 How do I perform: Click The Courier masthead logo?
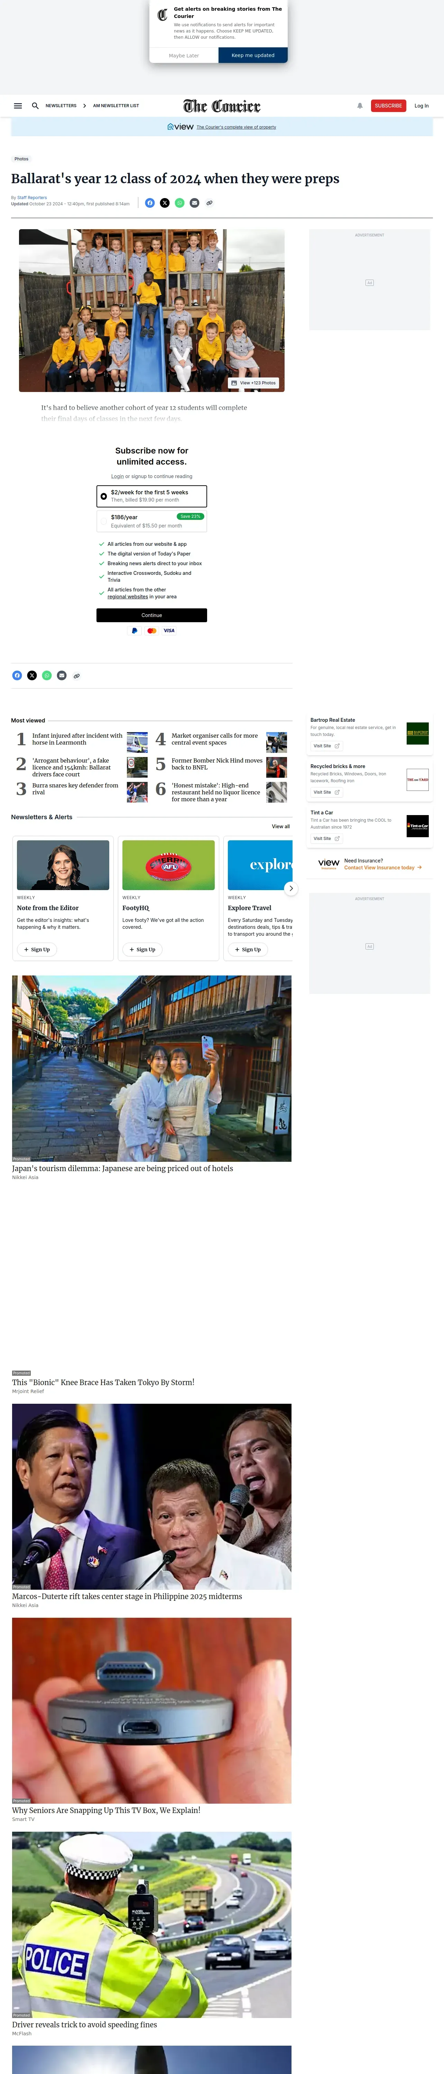222,106
